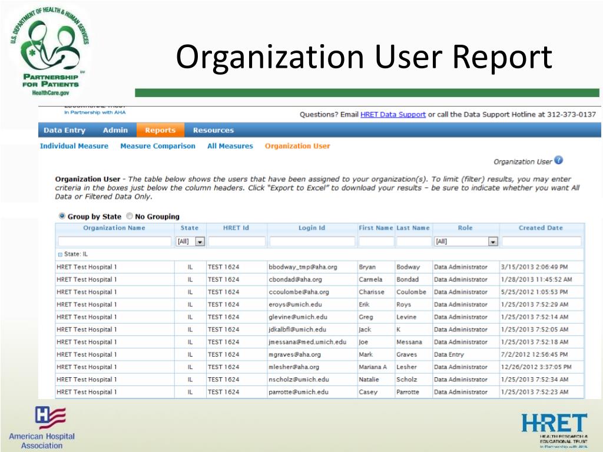Open the Reports menu
This screenshot has height=452, width=603.
[160, 130]
